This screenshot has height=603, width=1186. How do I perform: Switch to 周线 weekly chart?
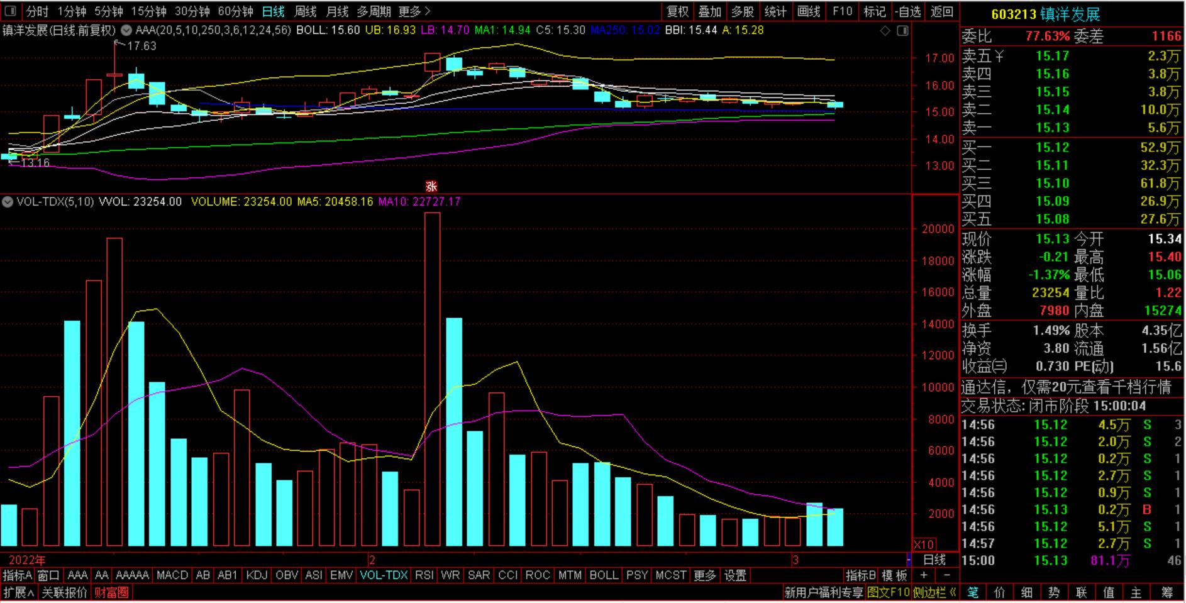(306, 11)
